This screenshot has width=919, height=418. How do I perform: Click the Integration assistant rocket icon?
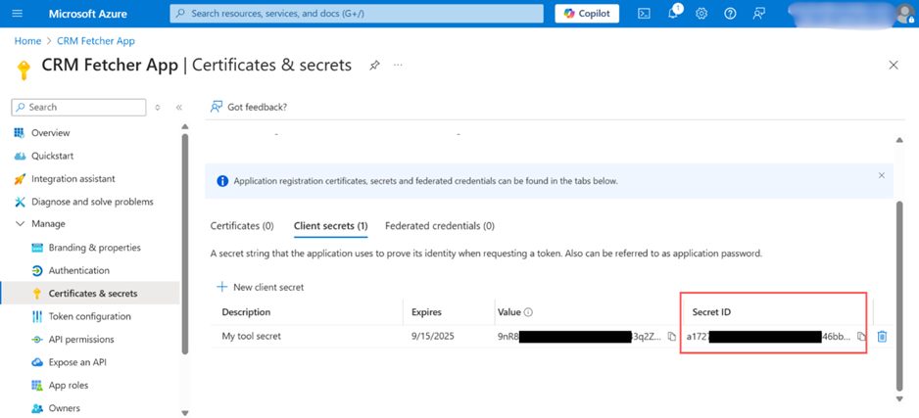tap(20, 178)
